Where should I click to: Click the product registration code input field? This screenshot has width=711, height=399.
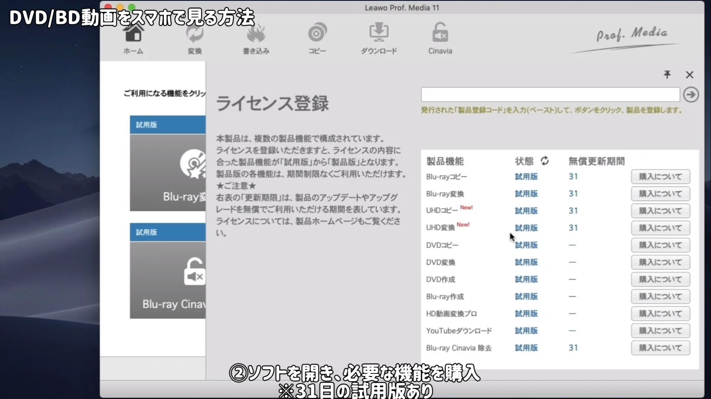coord(550,95)
